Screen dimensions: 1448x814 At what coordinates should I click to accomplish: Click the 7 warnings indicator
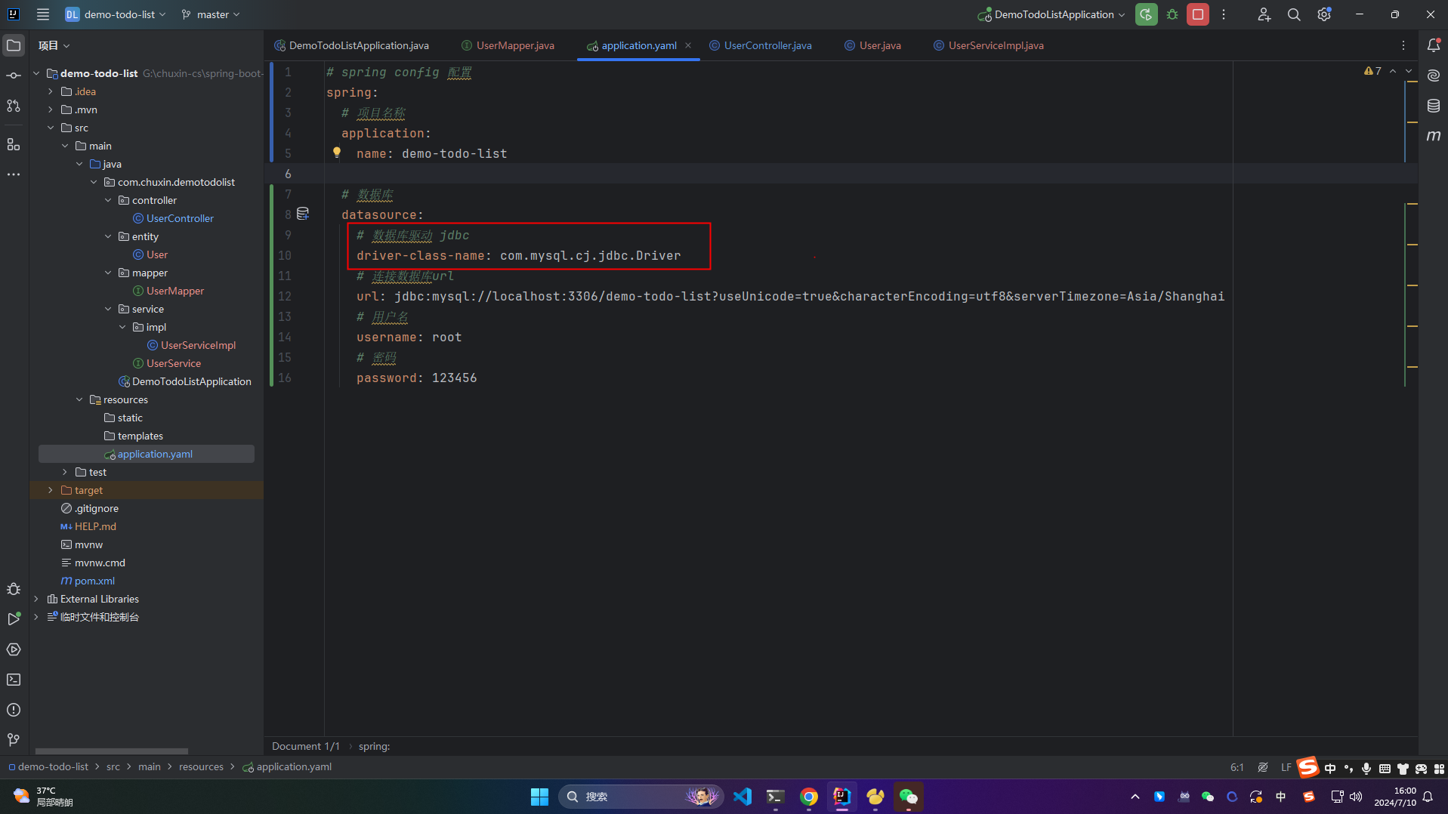click(1372, 71)
